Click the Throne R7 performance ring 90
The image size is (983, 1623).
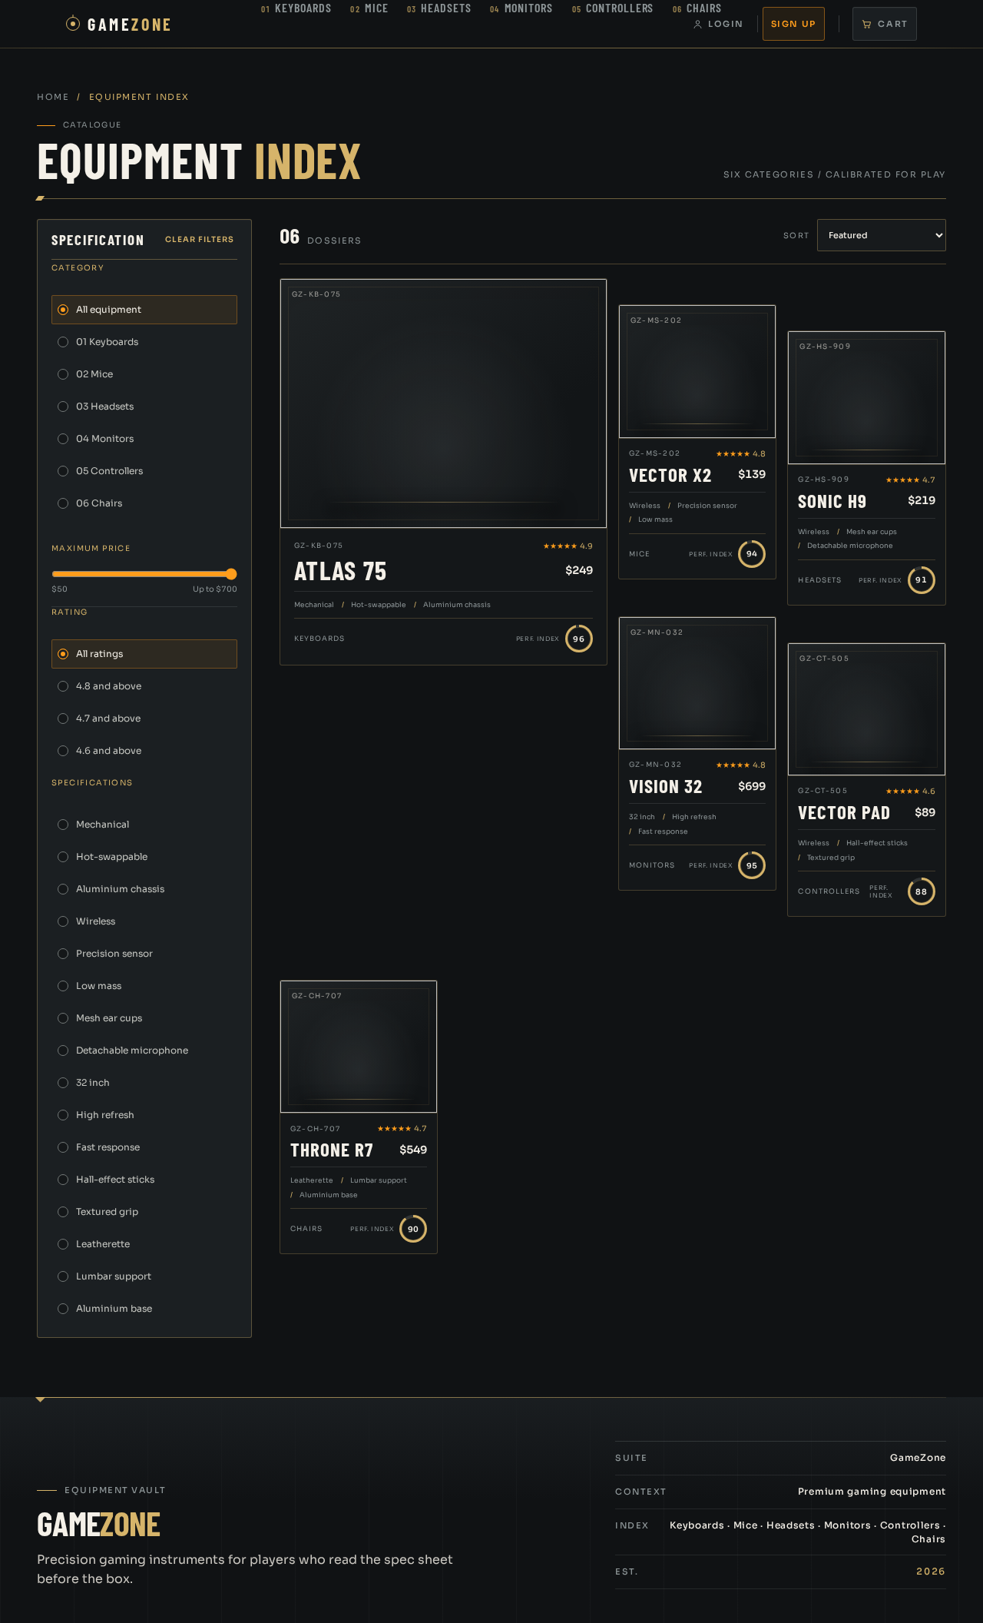pyautogui.click(x=413, y=1229)
